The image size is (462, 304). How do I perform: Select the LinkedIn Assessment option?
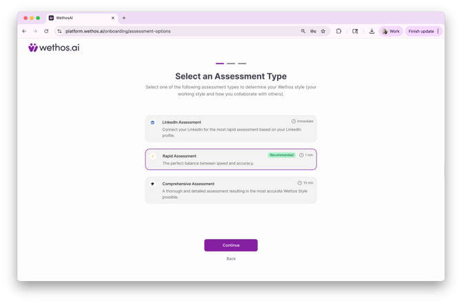pyautogui.click(x=231, y=129)
